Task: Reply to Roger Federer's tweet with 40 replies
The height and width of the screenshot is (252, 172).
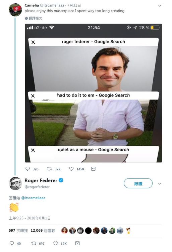Action: click(12, 243)
